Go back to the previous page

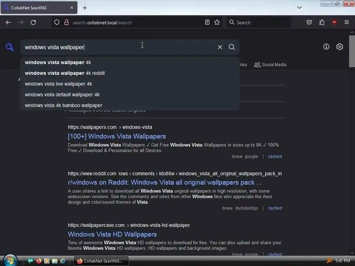click(8, 23)
